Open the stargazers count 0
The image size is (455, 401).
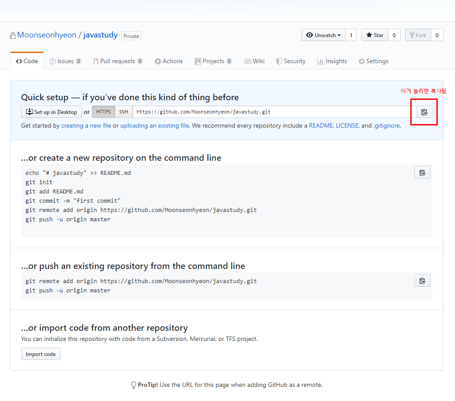pyautogui.click(x=394, y=35)
